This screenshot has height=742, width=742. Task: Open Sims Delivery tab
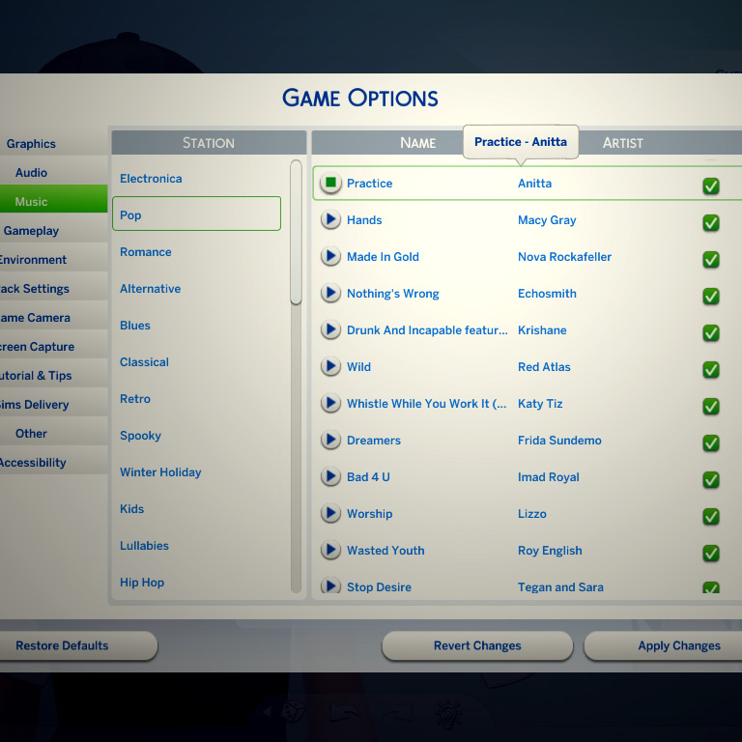[x=53, y=404]
